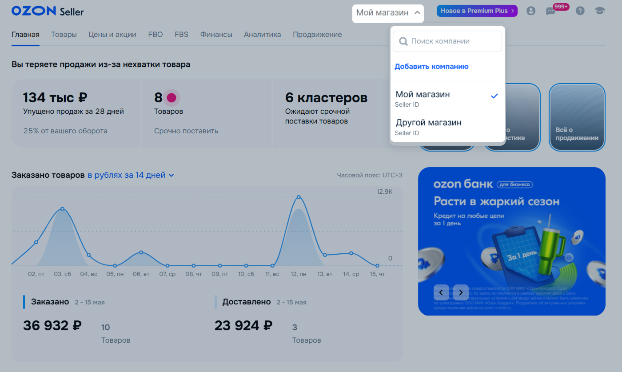Image resolution: width=622 pixels, height=372 pixels.
Task: Click the previous banner arrow
Action: (x=441, y=292)
